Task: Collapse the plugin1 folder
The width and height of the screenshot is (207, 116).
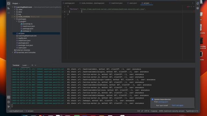Action: [x=17, y=22]
